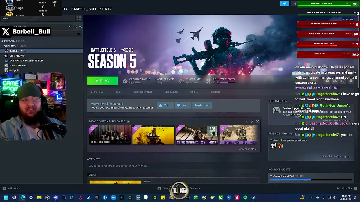The image size is (360, 202).
Task: Open Steam announcements megaphone icon
Action: coord(285,3)
